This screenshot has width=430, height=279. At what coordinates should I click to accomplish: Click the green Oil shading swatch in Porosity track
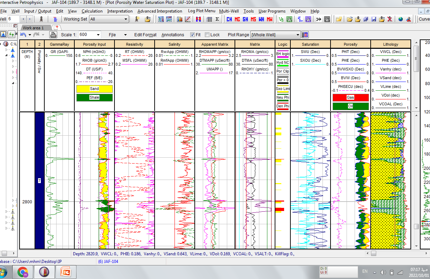click(x=350, y=106)
